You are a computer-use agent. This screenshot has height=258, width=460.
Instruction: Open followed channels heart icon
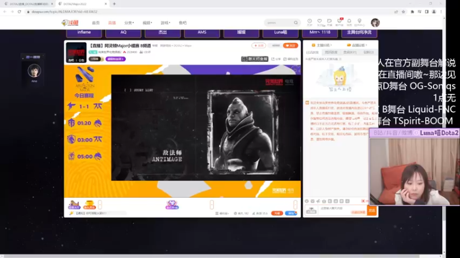point(320,22)
